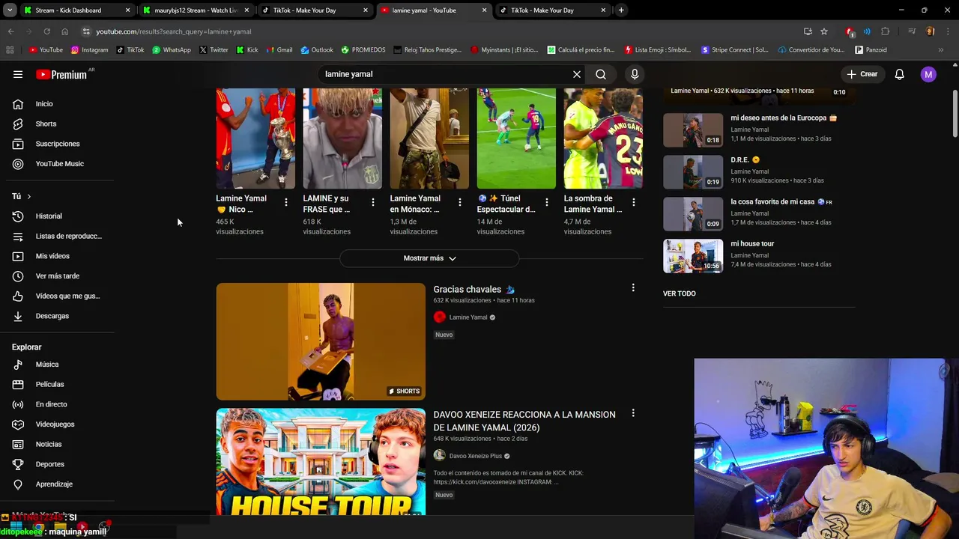
Task: Clear the search box with the X icon
Action: tap(577, 74)
